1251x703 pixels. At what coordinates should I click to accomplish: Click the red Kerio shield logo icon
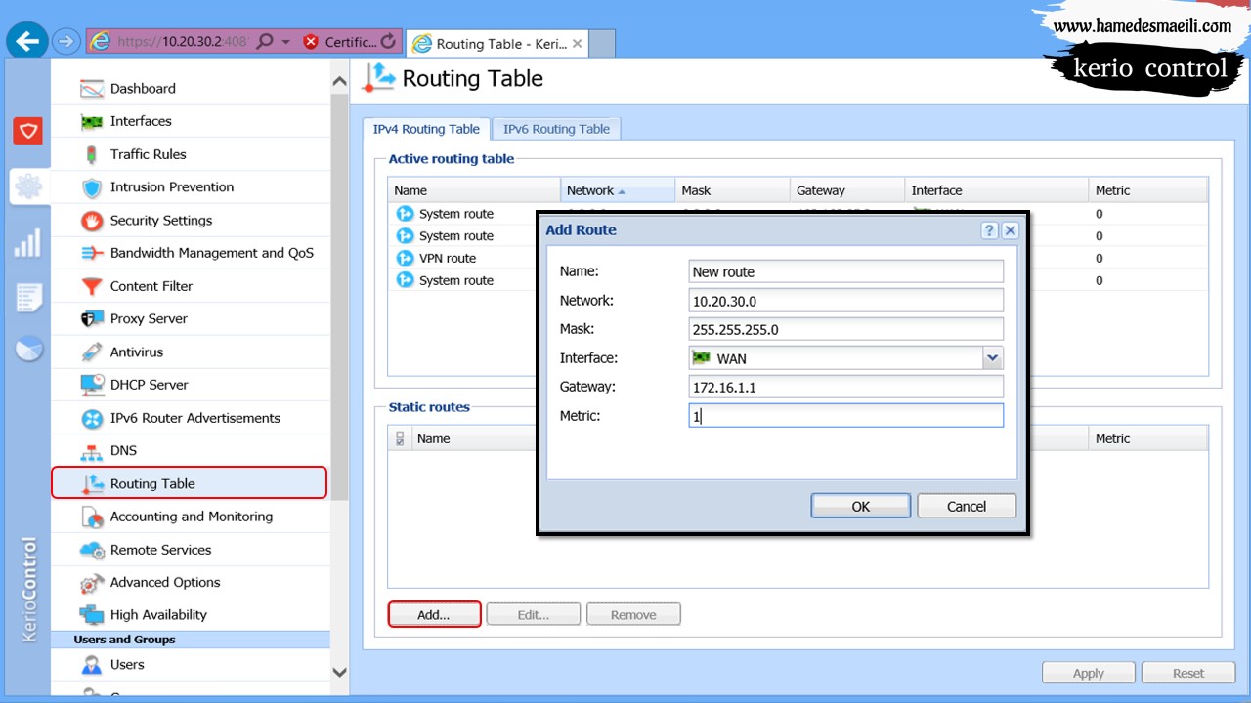27,130
